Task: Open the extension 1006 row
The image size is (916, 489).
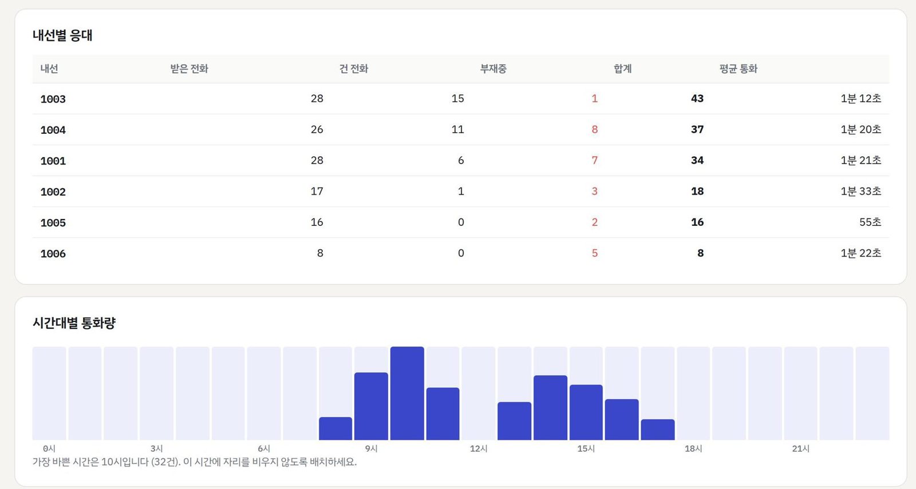Action: pyautogui.click(x=461, y=253)
